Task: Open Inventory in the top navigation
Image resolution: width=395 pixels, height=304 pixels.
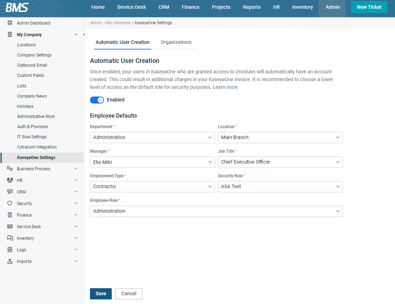Action: (303, 7)
